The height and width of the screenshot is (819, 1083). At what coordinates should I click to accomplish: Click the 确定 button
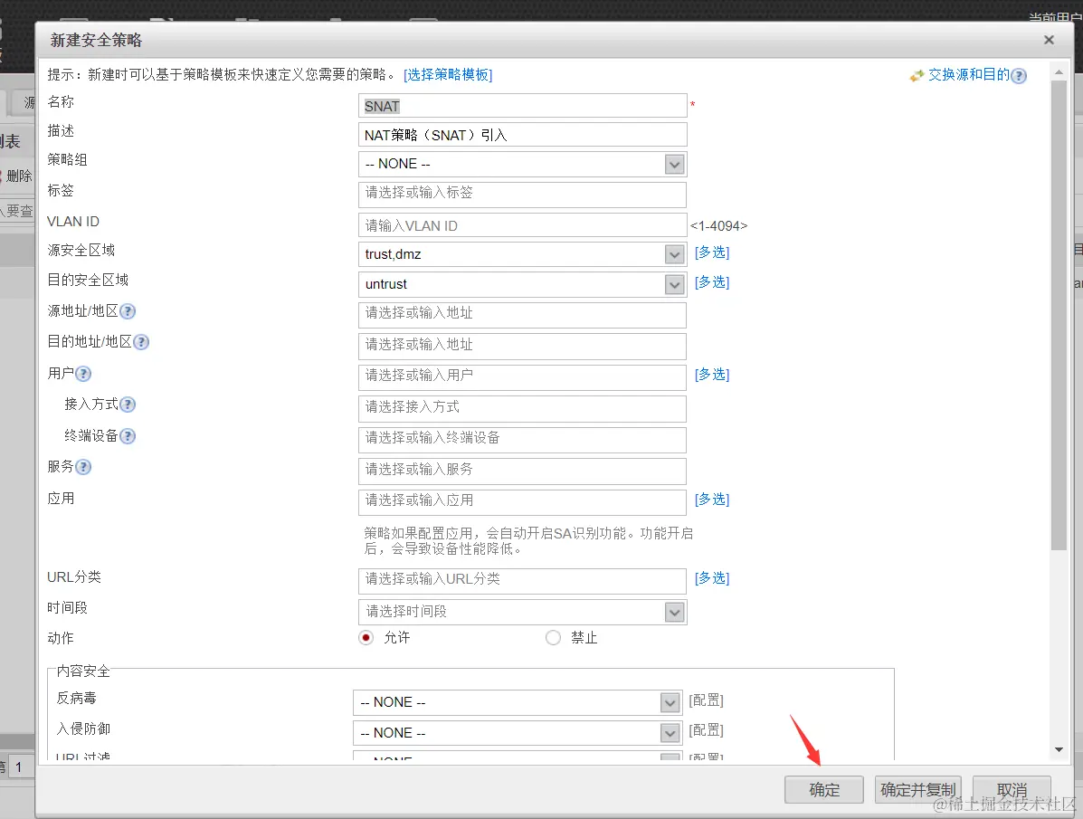824,790
